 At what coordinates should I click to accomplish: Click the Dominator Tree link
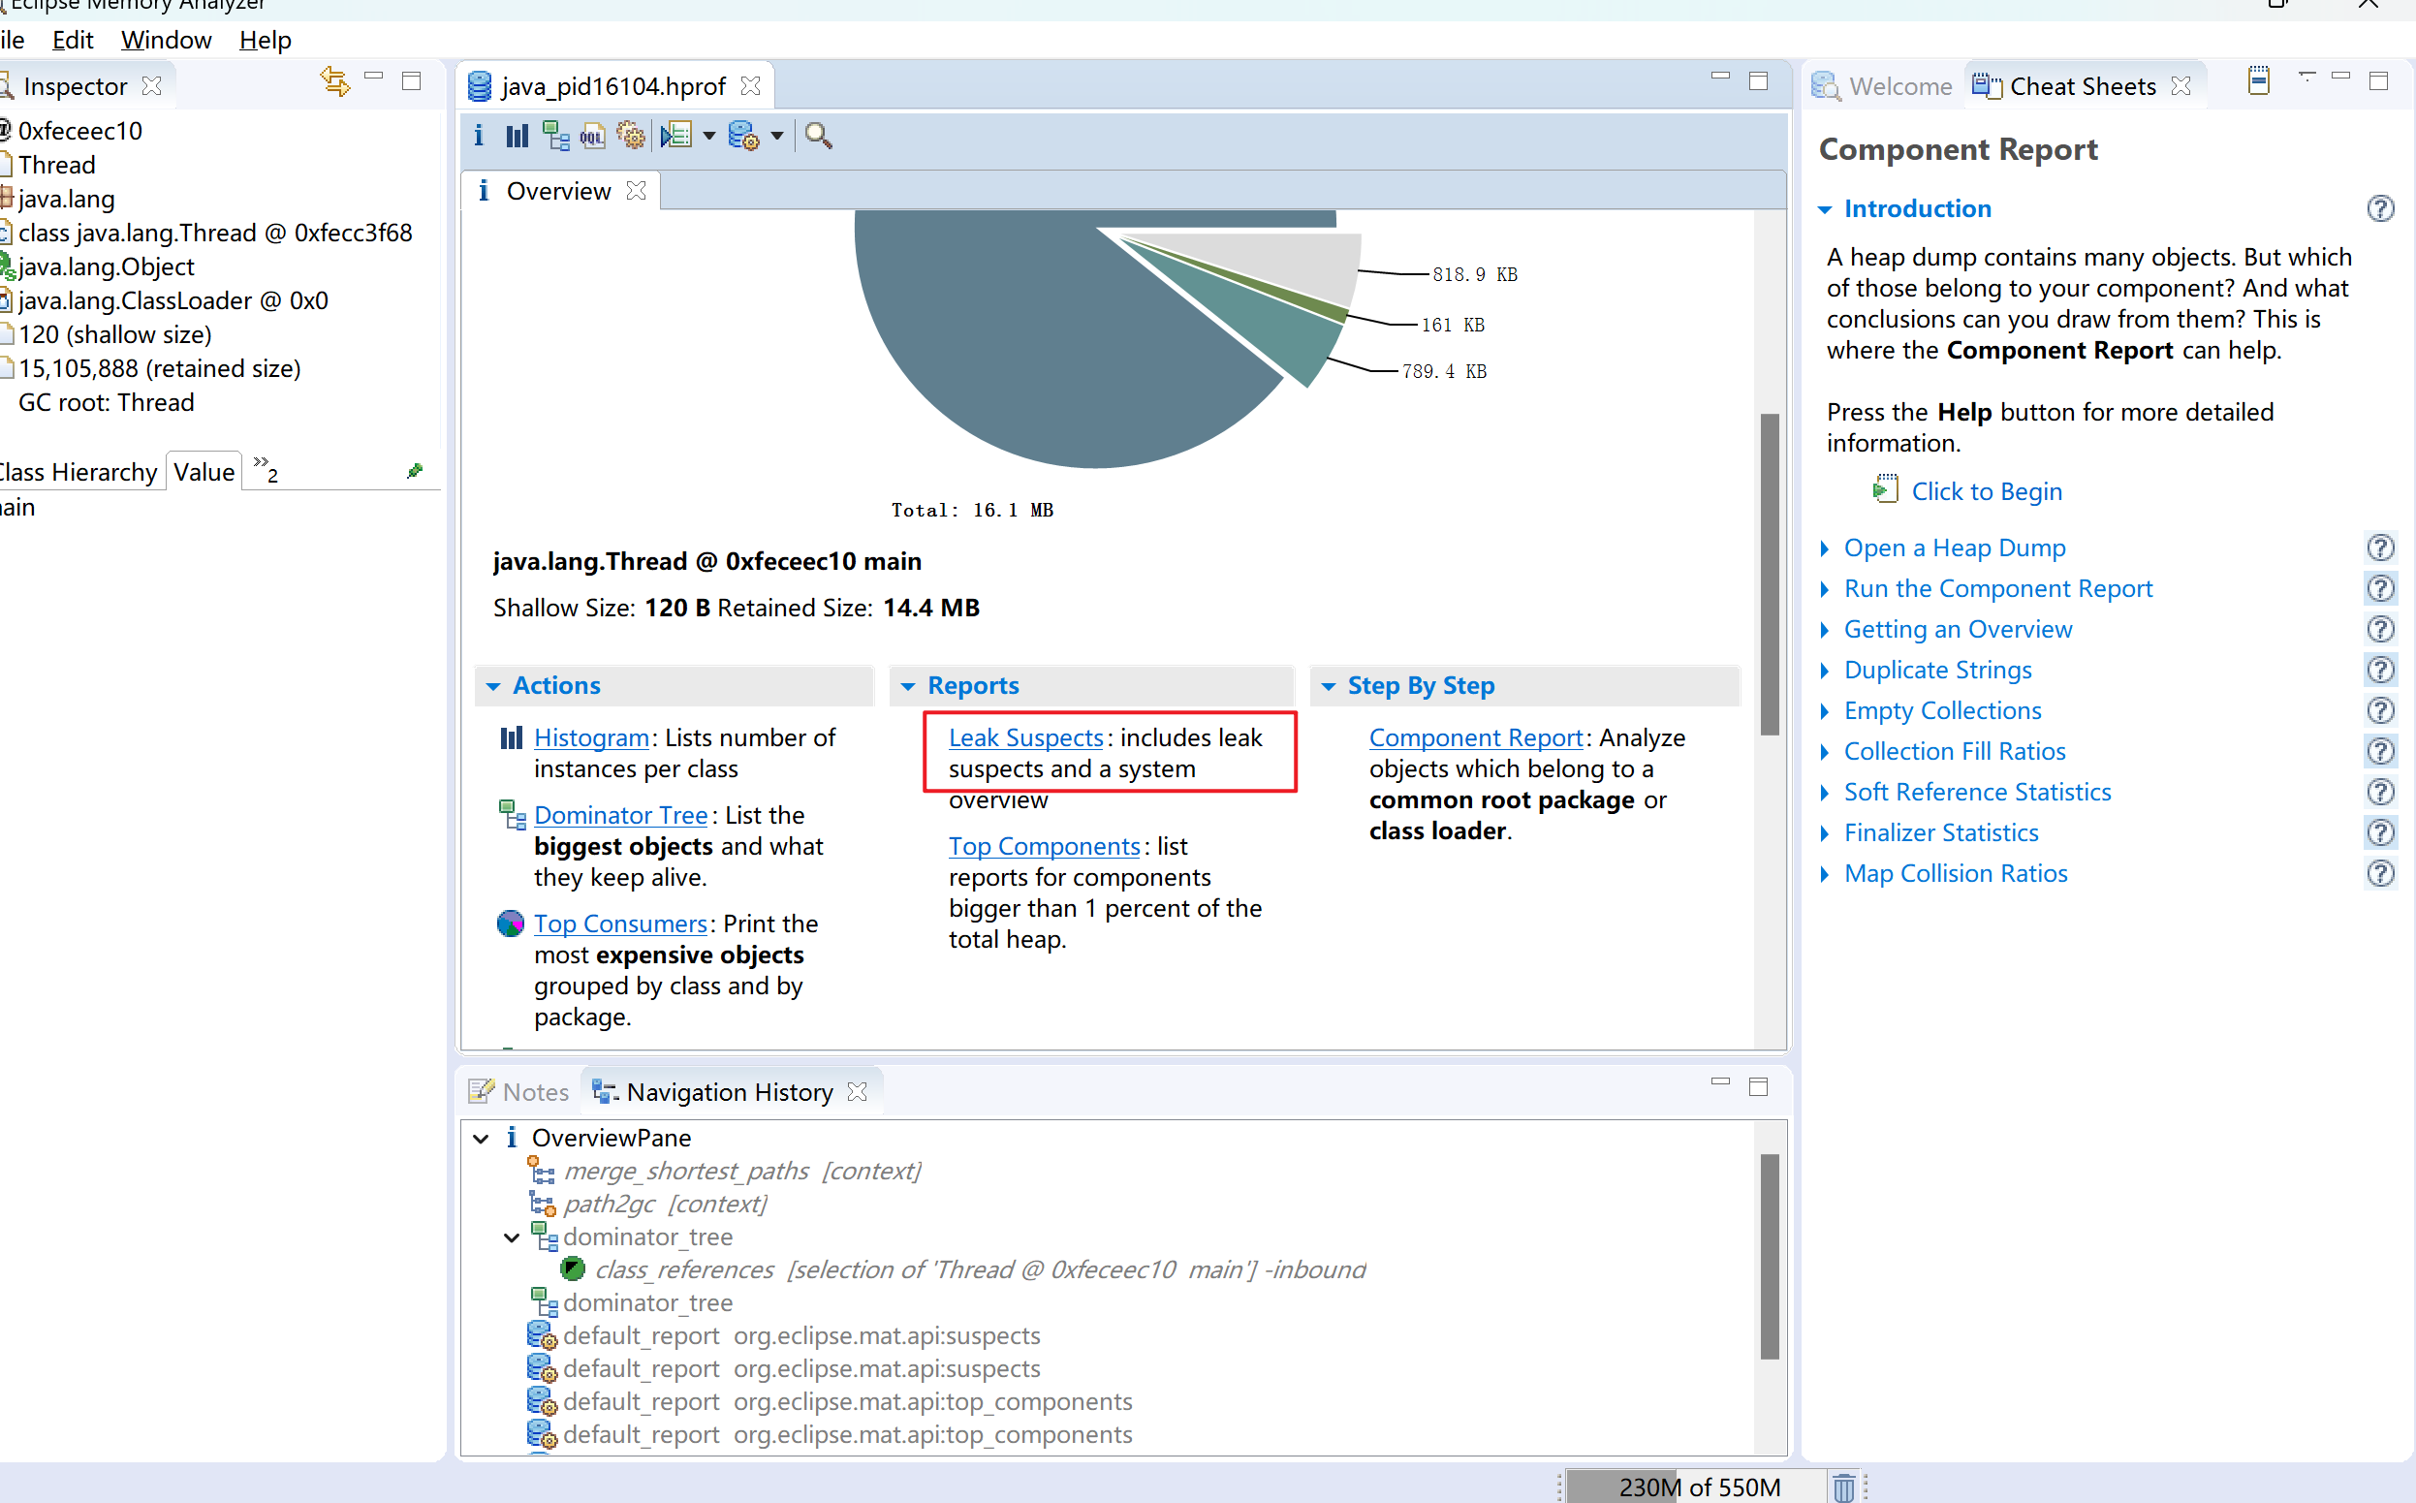[620, 815]
